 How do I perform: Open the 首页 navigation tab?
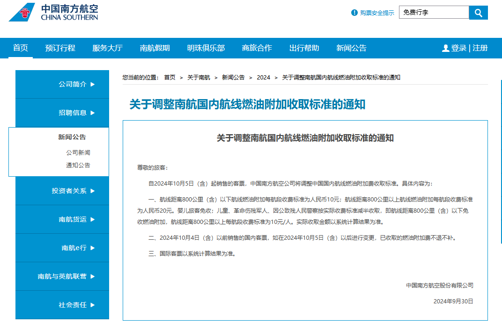21,48
